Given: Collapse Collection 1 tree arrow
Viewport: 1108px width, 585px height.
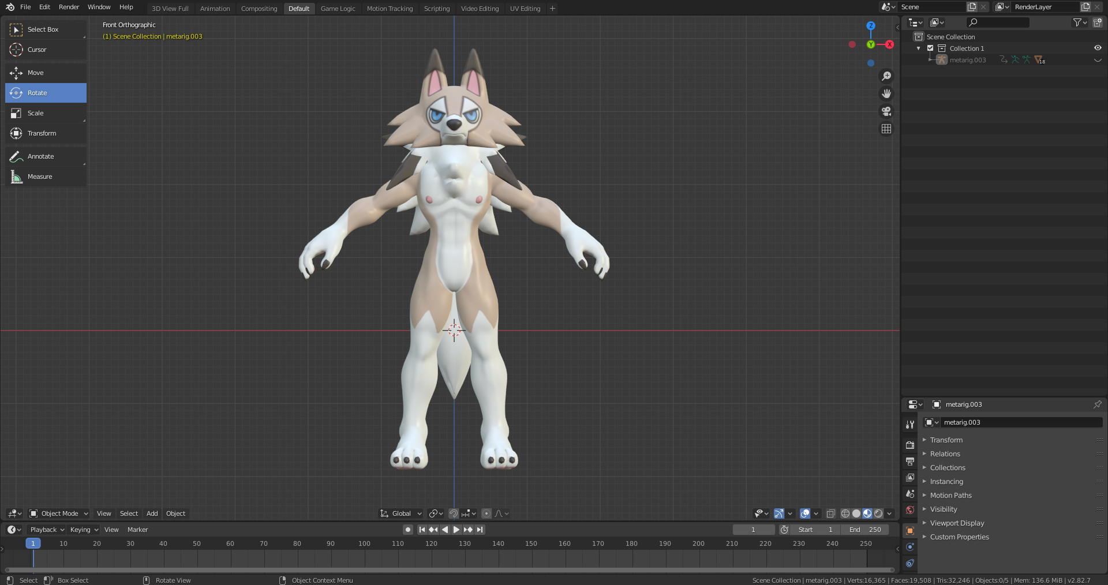Looking at the screenshot, I should [918, 48].
